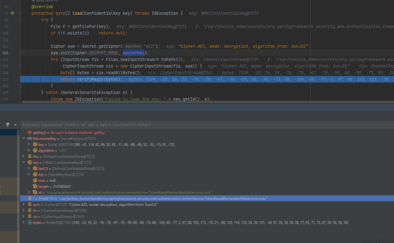Click the Jesse Glick author annotation

(x=44, y=1)
